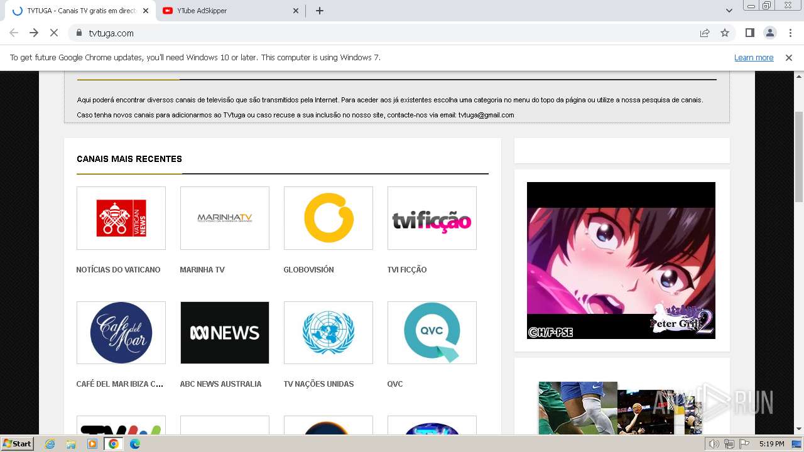Click the basketball sports advertisement image
Image resolution: width=804 pixels, height=452 pixels.
pos(620,408)
